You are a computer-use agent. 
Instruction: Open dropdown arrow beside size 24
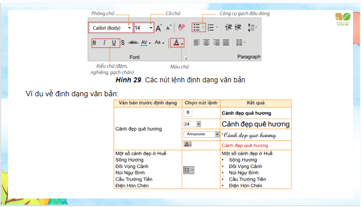tap(198, 124)
